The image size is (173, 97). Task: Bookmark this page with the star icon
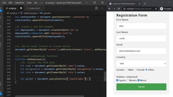coord(156,9)
